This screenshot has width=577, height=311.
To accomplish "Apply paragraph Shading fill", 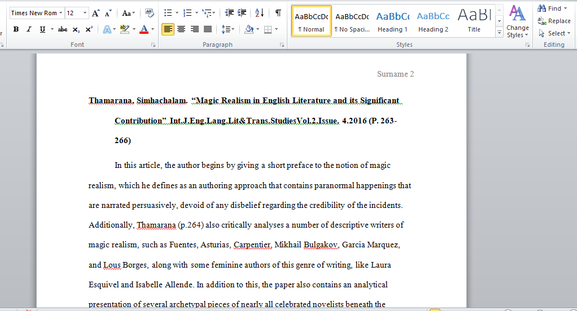I will pyautogui.click(x=249, y=29).
